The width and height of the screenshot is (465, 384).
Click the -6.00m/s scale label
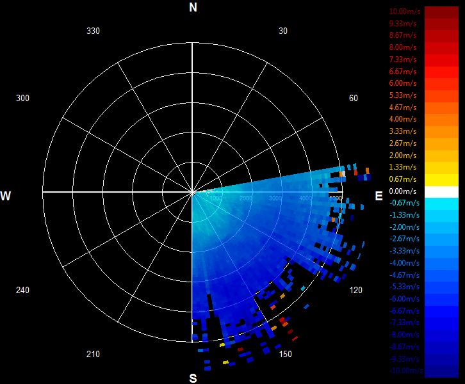coord(404,299)
